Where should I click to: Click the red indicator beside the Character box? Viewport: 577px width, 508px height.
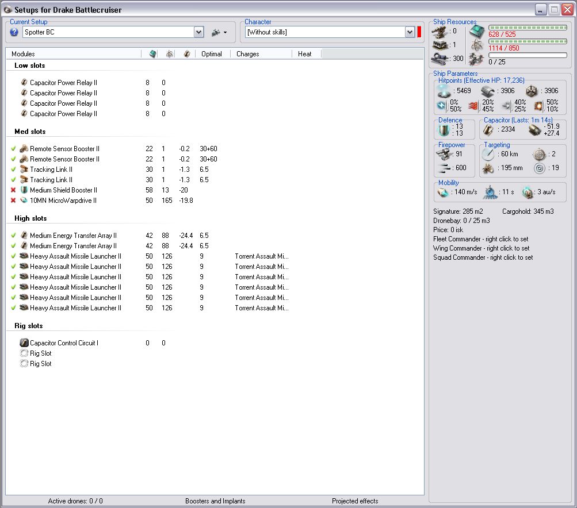(419, 32)
